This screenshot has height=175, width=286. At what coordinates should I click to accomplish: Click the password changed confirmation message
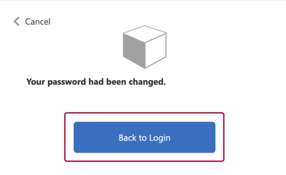click(x=96, y=82)
